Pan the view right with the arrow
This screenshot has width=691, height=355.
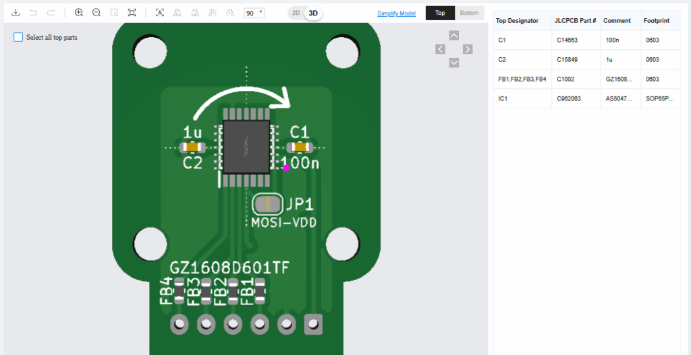click(x=468, y=49)
